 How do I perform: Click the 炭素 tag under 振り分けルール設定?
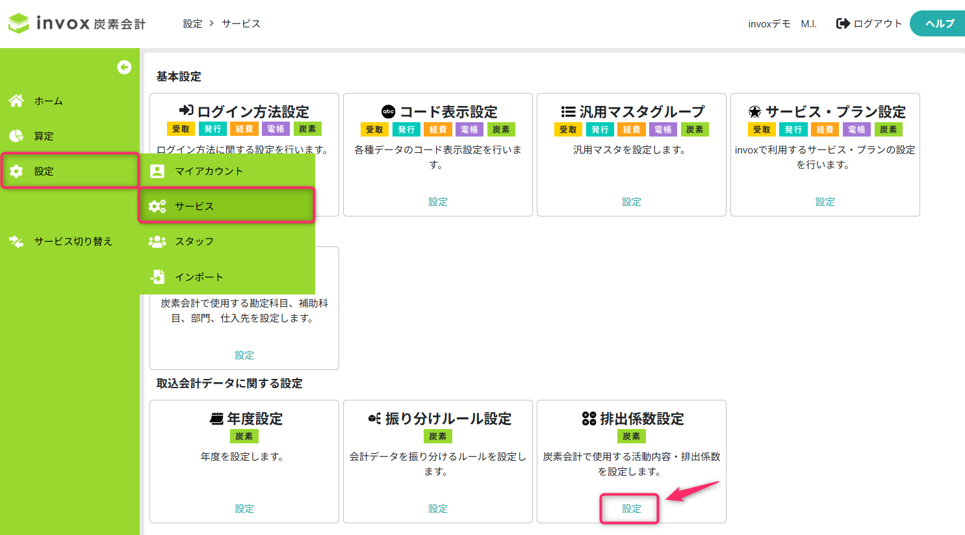(438, 436)
